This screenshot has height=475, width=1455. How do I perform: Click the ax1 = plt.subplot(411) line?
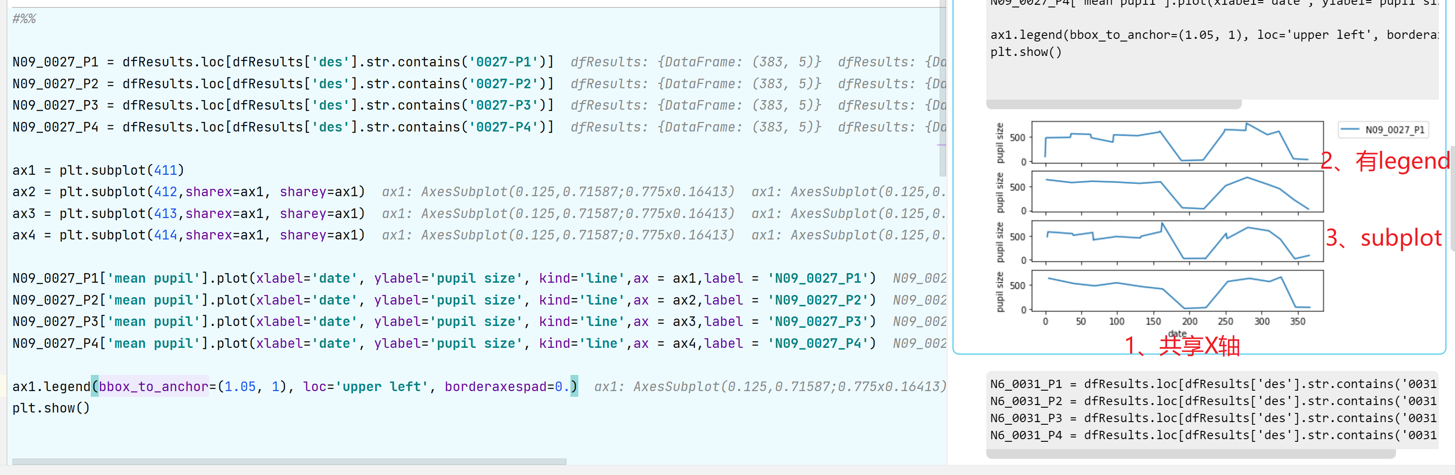[98, 170]
